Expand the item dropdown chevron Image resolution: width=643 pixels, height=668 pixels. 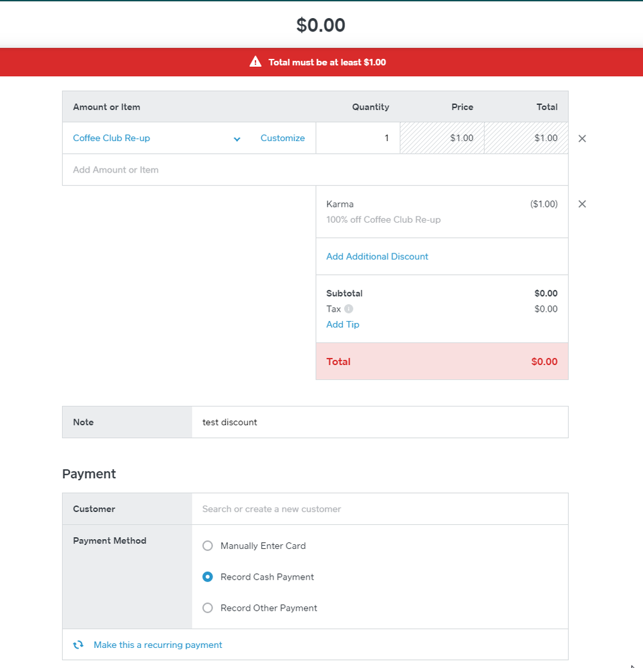pyautogui.click(x=237, y=139)
